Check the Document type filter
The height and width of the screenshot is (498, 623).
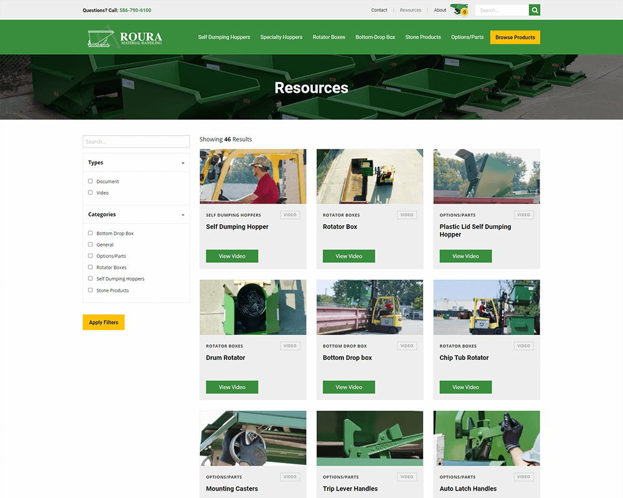point(90,181)
